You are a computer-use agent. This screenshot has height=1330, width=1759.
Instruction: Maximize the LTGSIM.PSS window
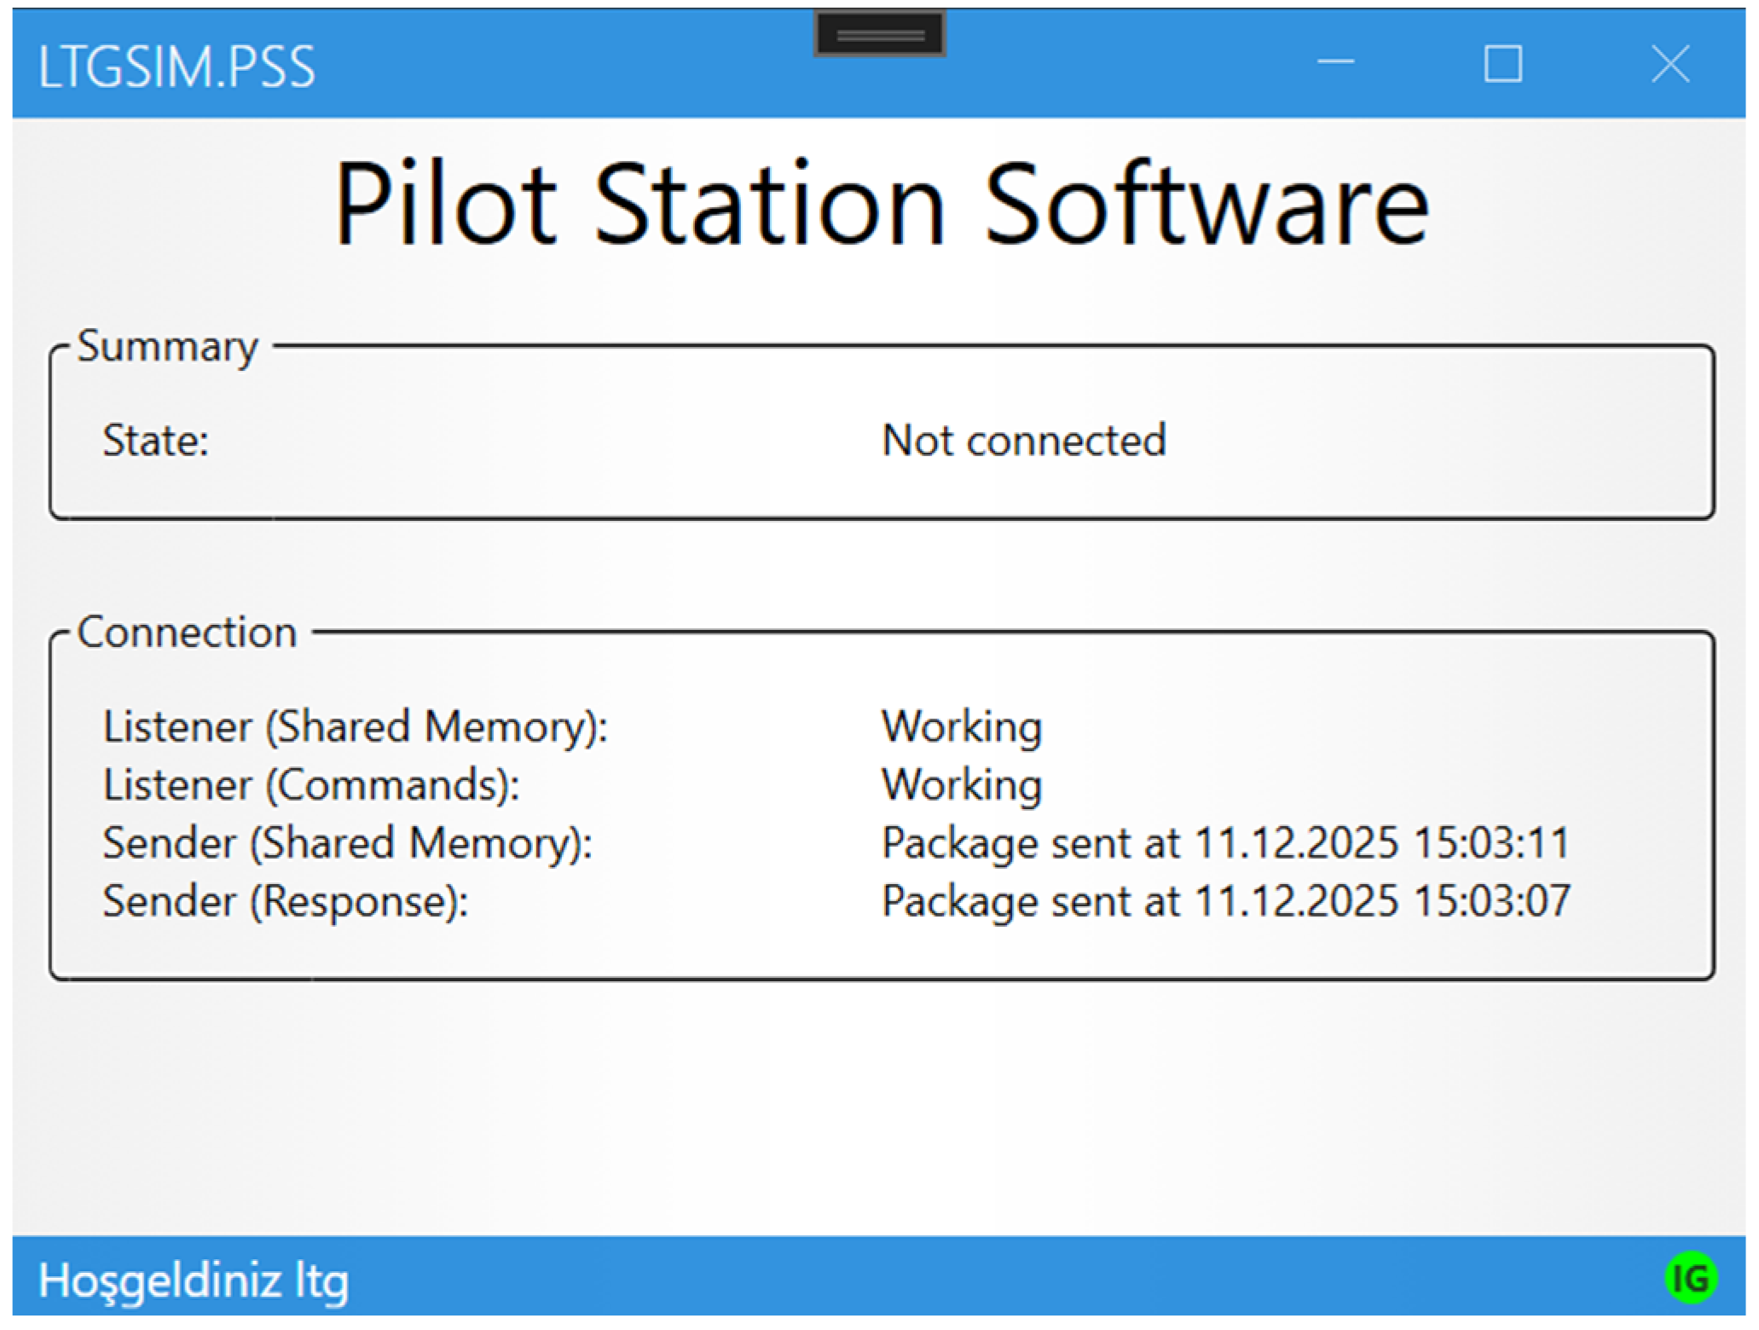pos(1503,64)
